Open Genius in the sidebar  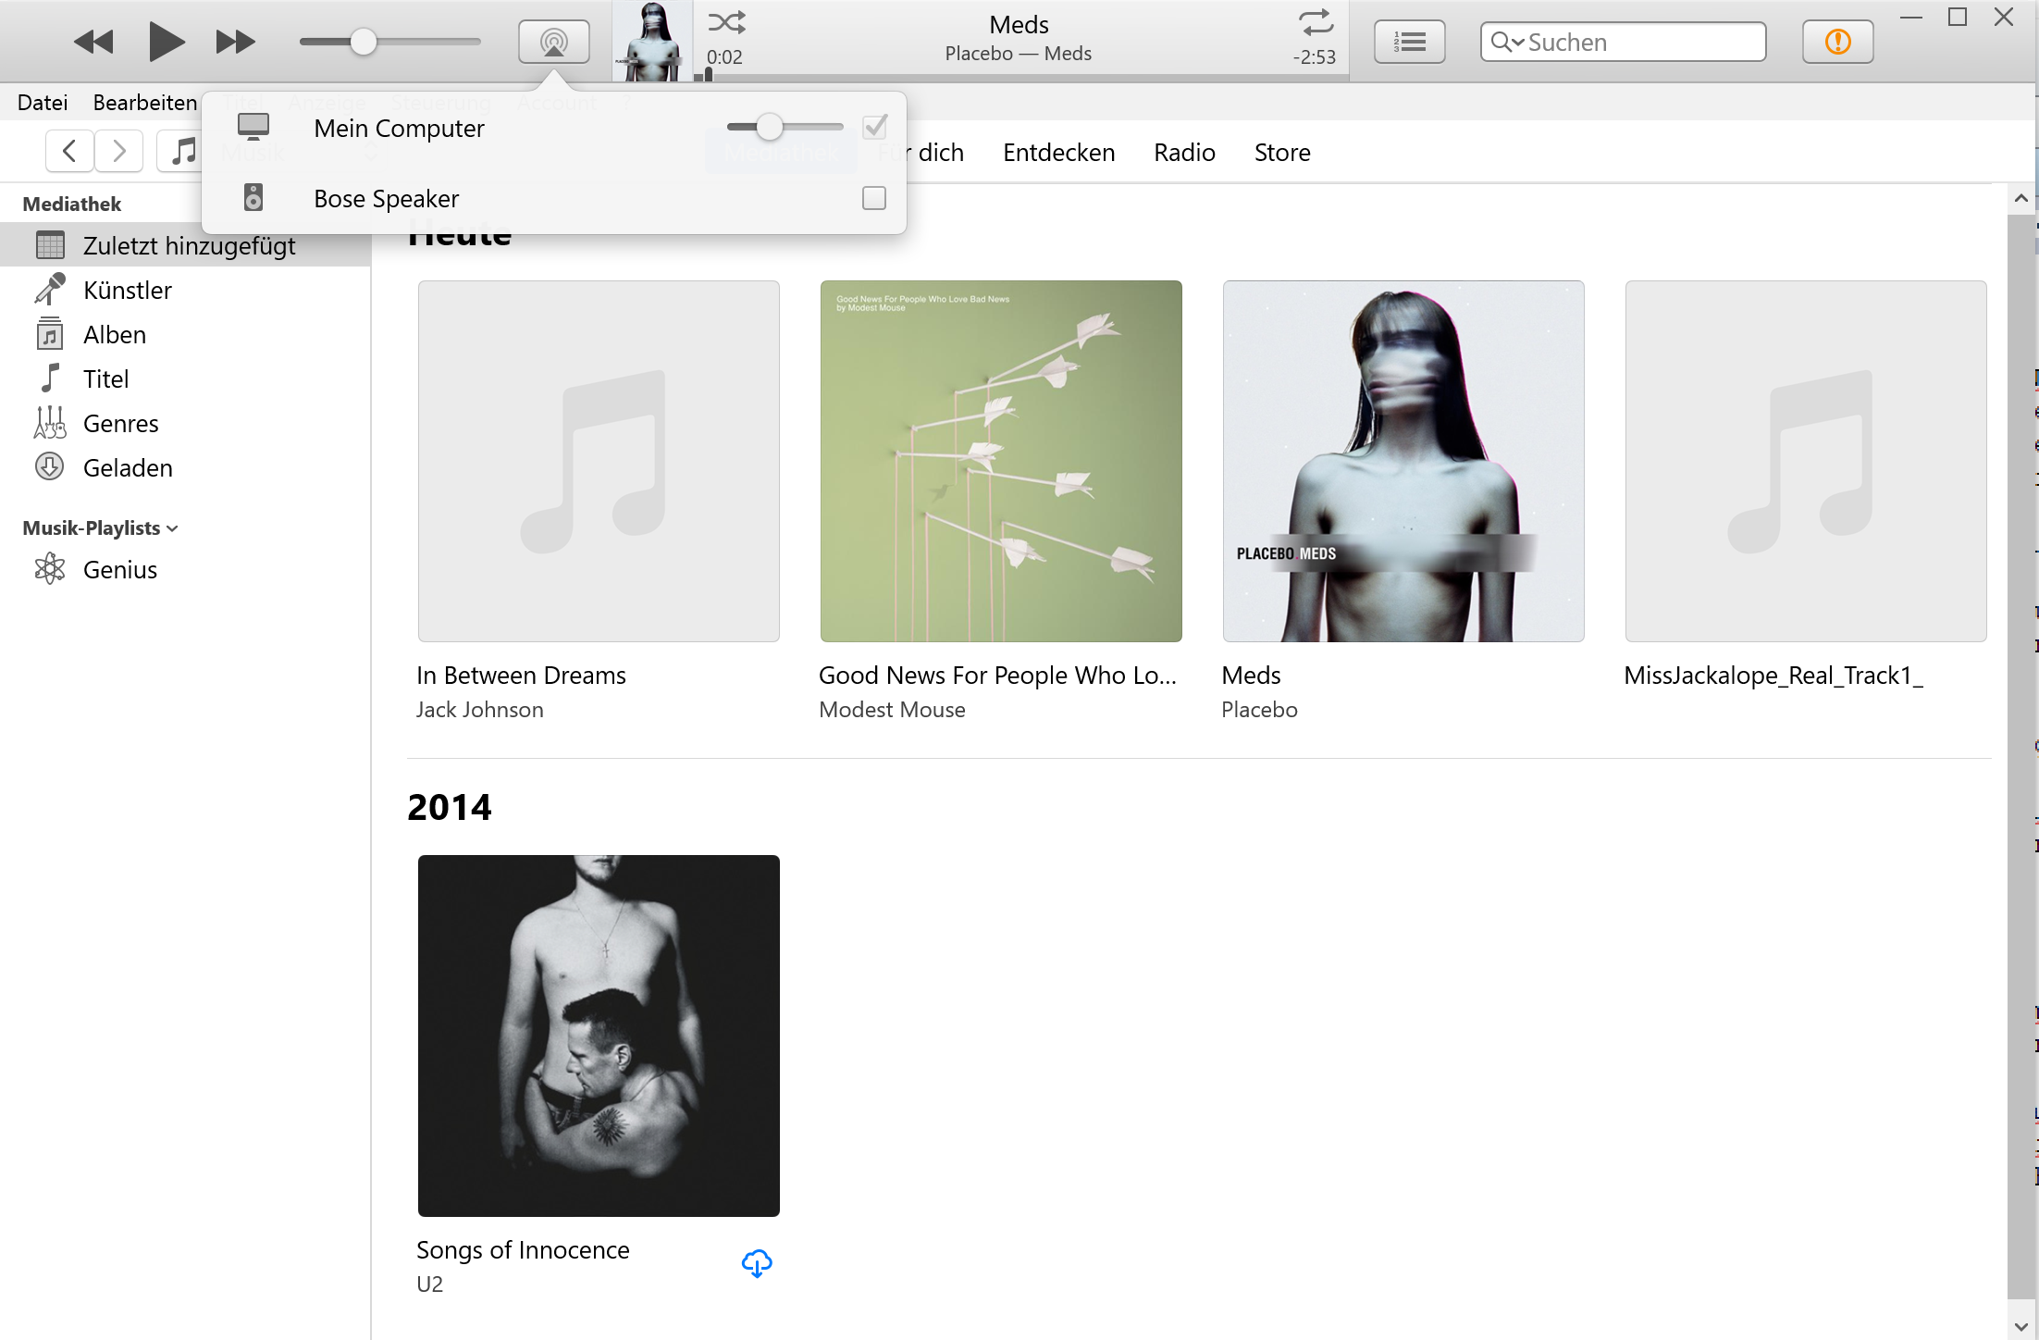pyautogui.click(x=119, y=570)
